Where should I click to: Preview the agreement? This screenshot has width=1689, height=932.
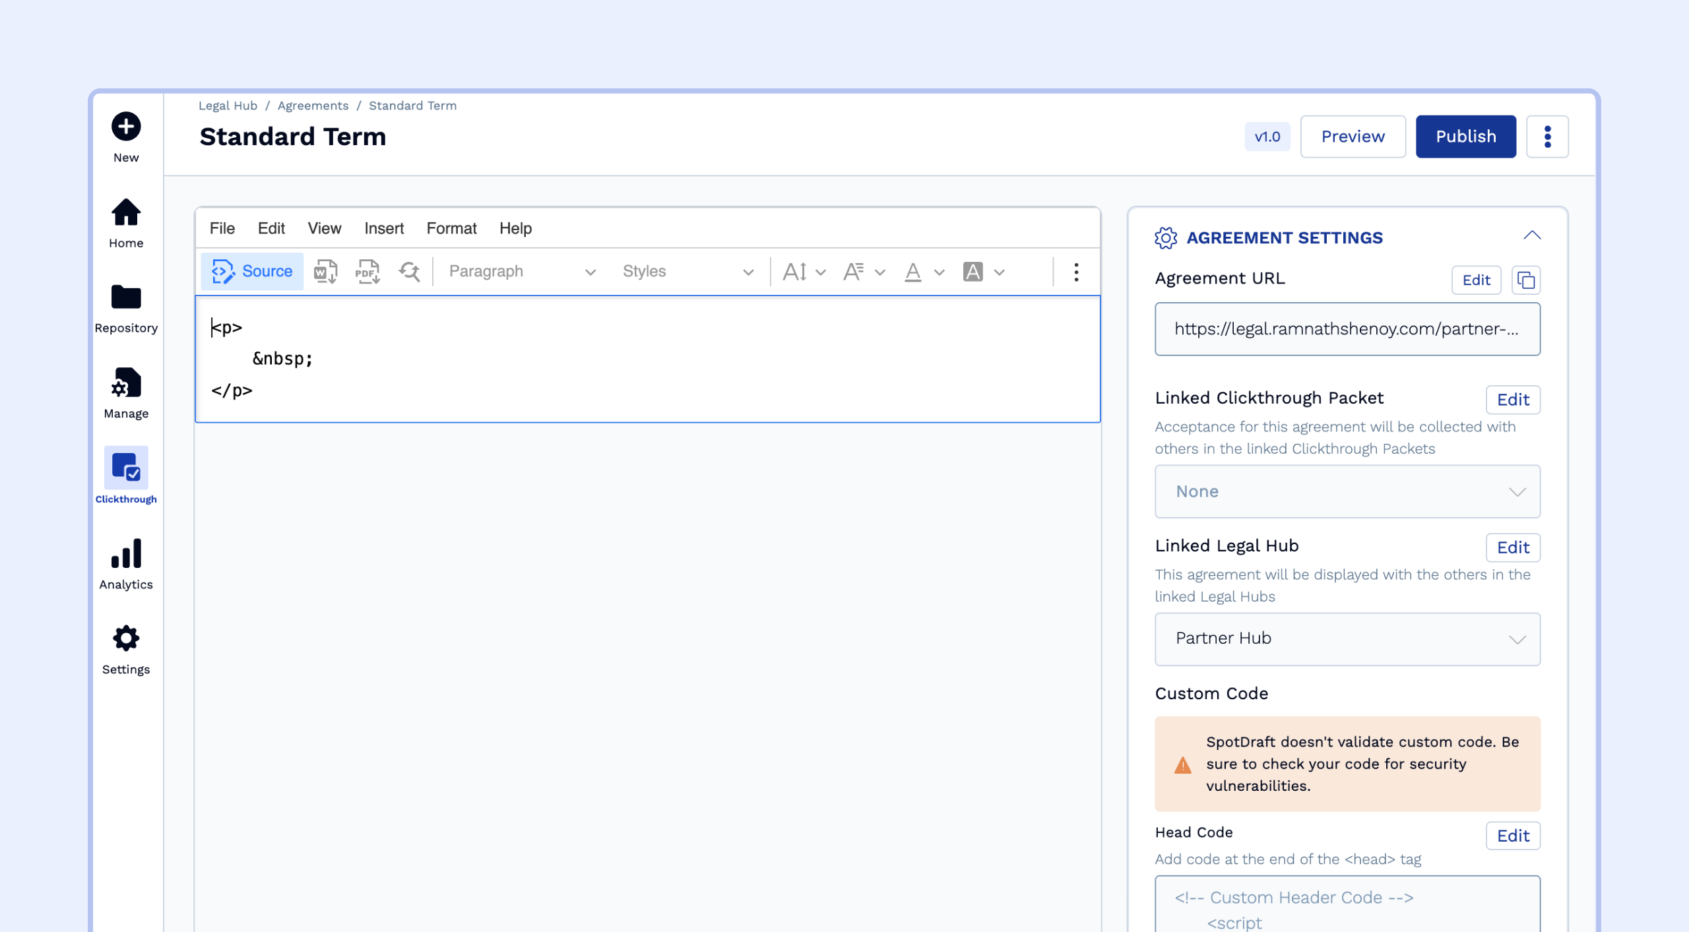[1353, 136]
